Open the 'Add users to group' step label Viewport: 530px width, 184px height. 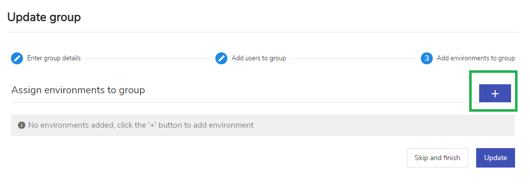(x=259, y=58)
